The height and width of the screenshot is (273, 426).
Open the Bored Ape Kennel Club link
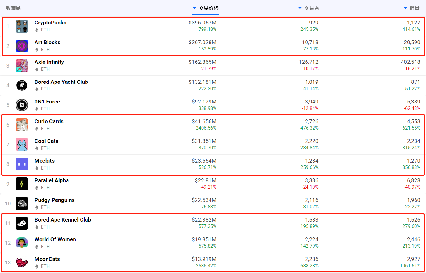tap(63, 220)
